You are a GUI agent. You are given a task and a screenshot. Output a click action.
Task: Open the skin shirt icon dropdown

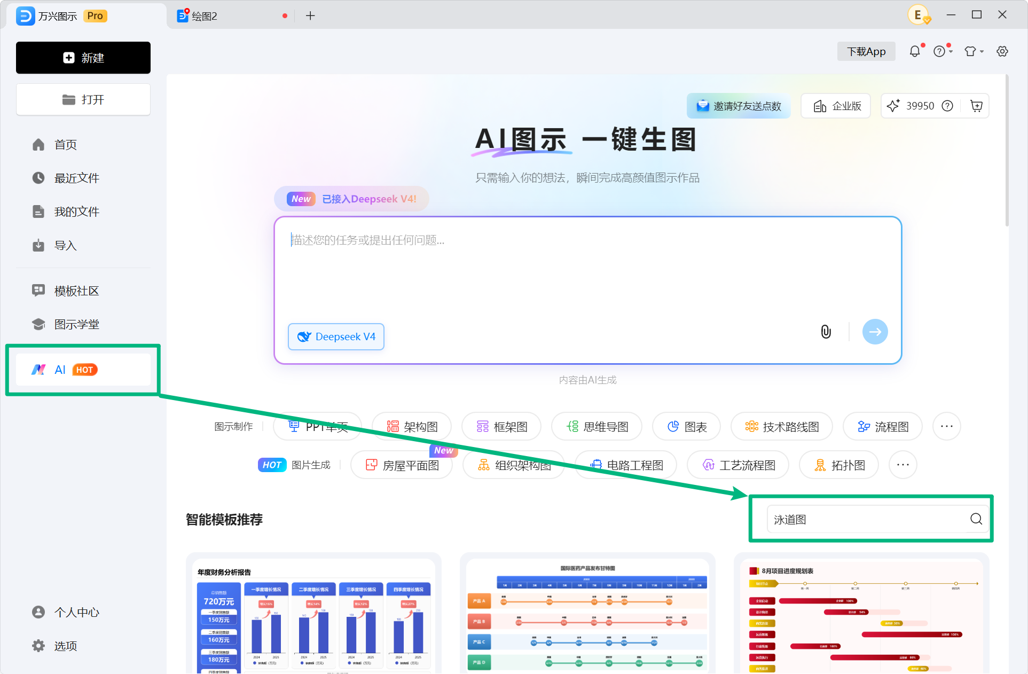tap(974, 51)
